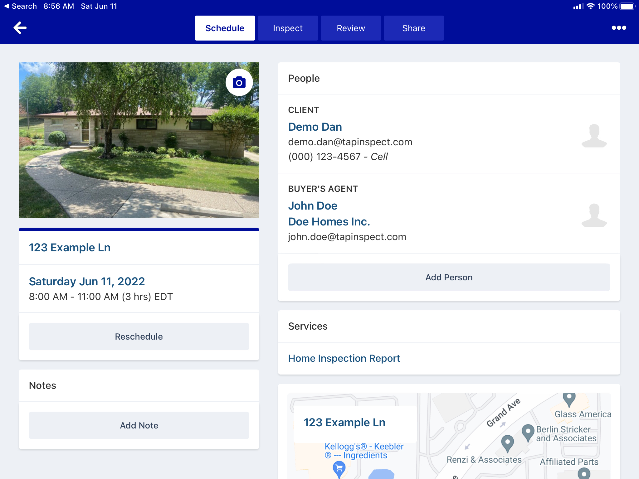The image size is (639, 479).
Task: Tap the Renzi & Associates map pin
Action: point(507,443)
